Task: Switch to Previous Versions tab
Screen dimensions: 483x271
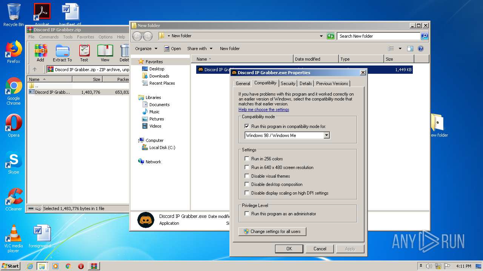Action: tap(332, 84)
